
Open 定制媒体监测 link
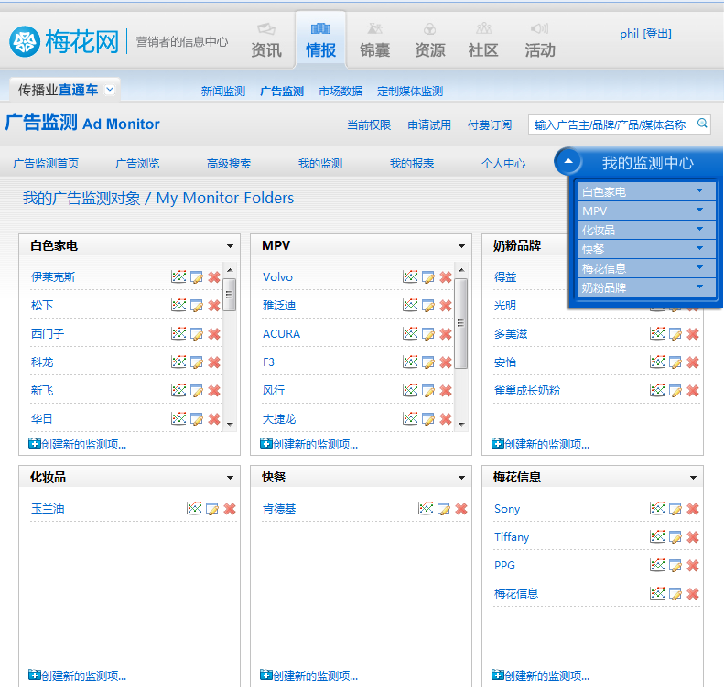coord(410,92)
